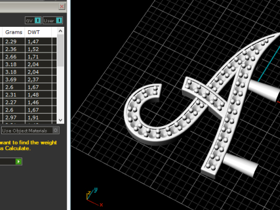Image resolution: width=280 pixels, height=210 pixels.
Task: Click the XYZ axis gizmo in the viewport
Action: coord(94,197)
